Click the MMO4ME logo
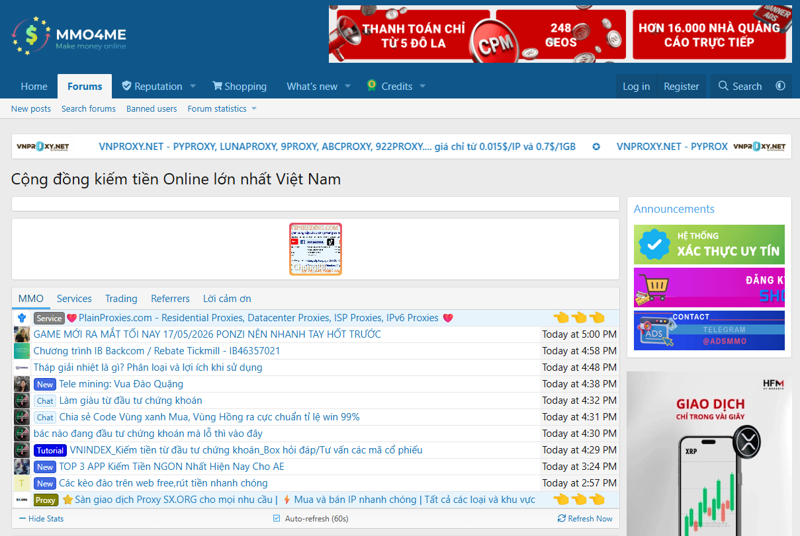This screenshot has width=800, height=536. click(69, 36)
